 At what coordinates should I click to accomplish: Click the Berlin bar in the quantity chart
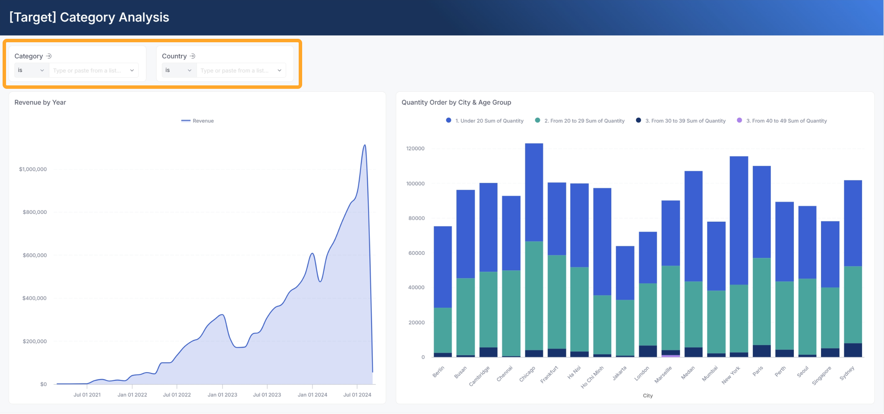pos(443,292)
